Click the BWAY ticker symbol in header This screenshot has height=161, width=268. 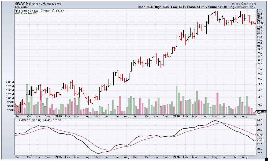click(20, 3)
